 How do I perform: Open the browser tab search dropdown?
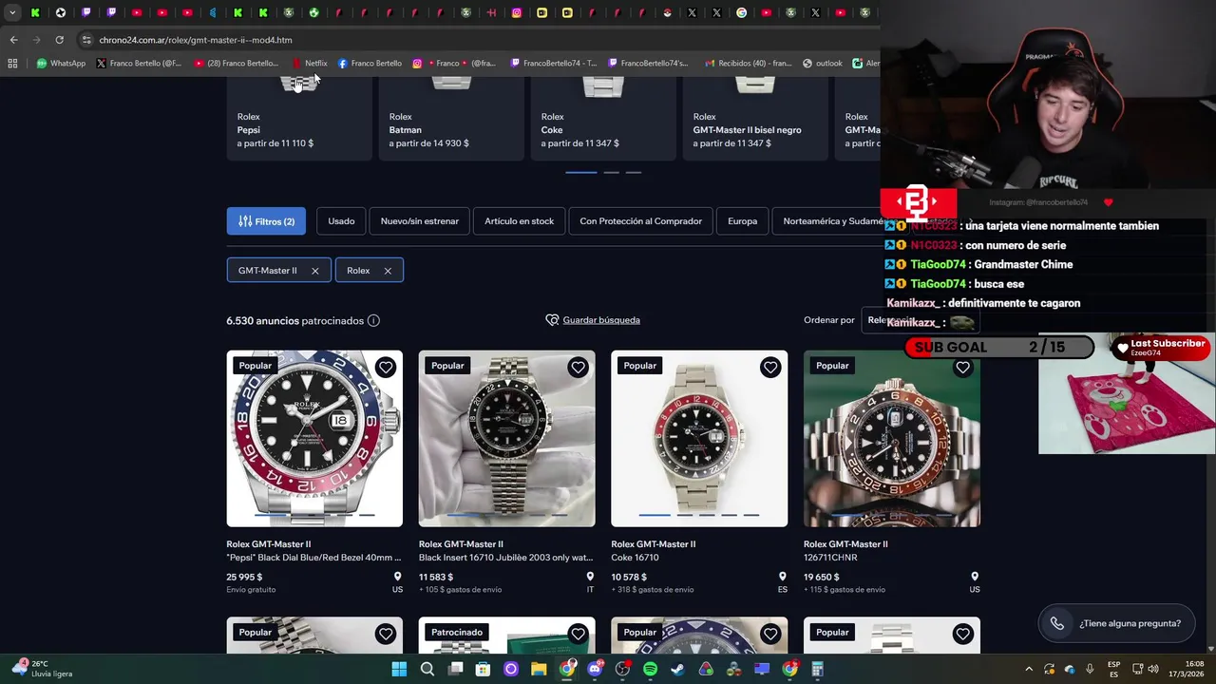pos(12,12)
